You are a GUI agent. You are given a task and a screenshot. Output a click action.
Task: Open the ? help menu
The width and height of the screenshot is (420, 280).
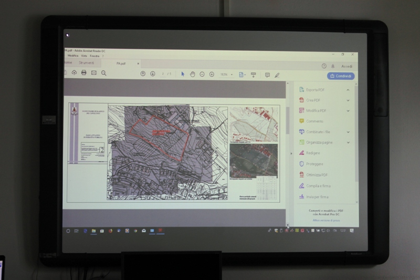click(103, 56)
